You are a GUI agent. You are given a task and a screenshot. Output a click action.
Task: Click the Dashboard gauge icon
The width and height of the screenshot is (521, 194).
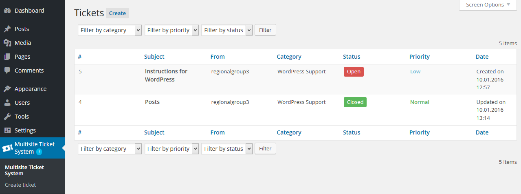click(x=7, y=11)
